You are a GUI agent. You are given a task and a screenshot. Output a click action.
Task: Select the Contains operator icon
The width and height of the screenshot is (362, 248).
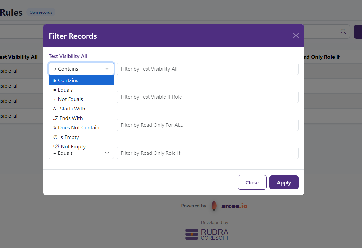click(x=54, y=80)
